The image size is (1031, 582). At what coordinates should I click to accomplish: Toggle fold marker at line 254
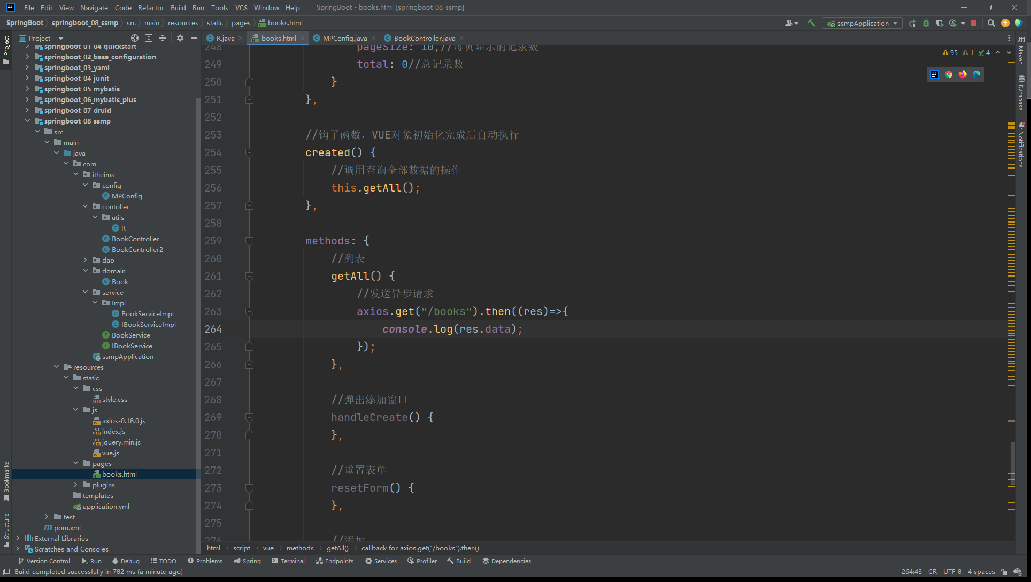coord(249,152)
